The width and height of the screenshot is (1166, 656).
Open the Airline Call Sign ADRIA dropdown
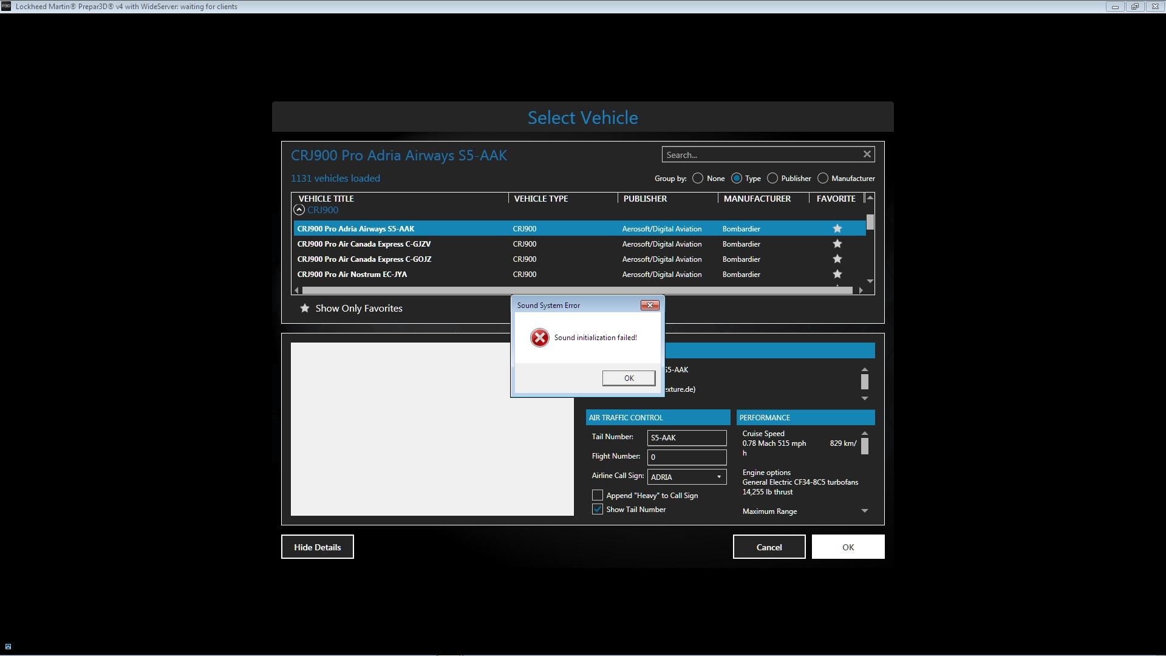[718, 476]
